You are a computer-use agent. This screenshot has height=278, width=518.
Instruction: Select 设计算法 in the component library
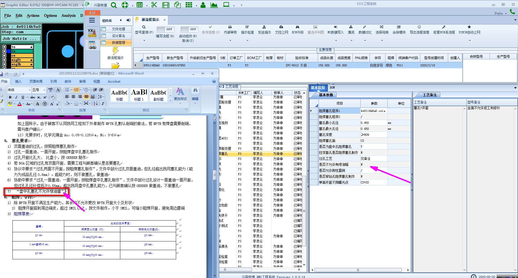click(x=116, y=36)
